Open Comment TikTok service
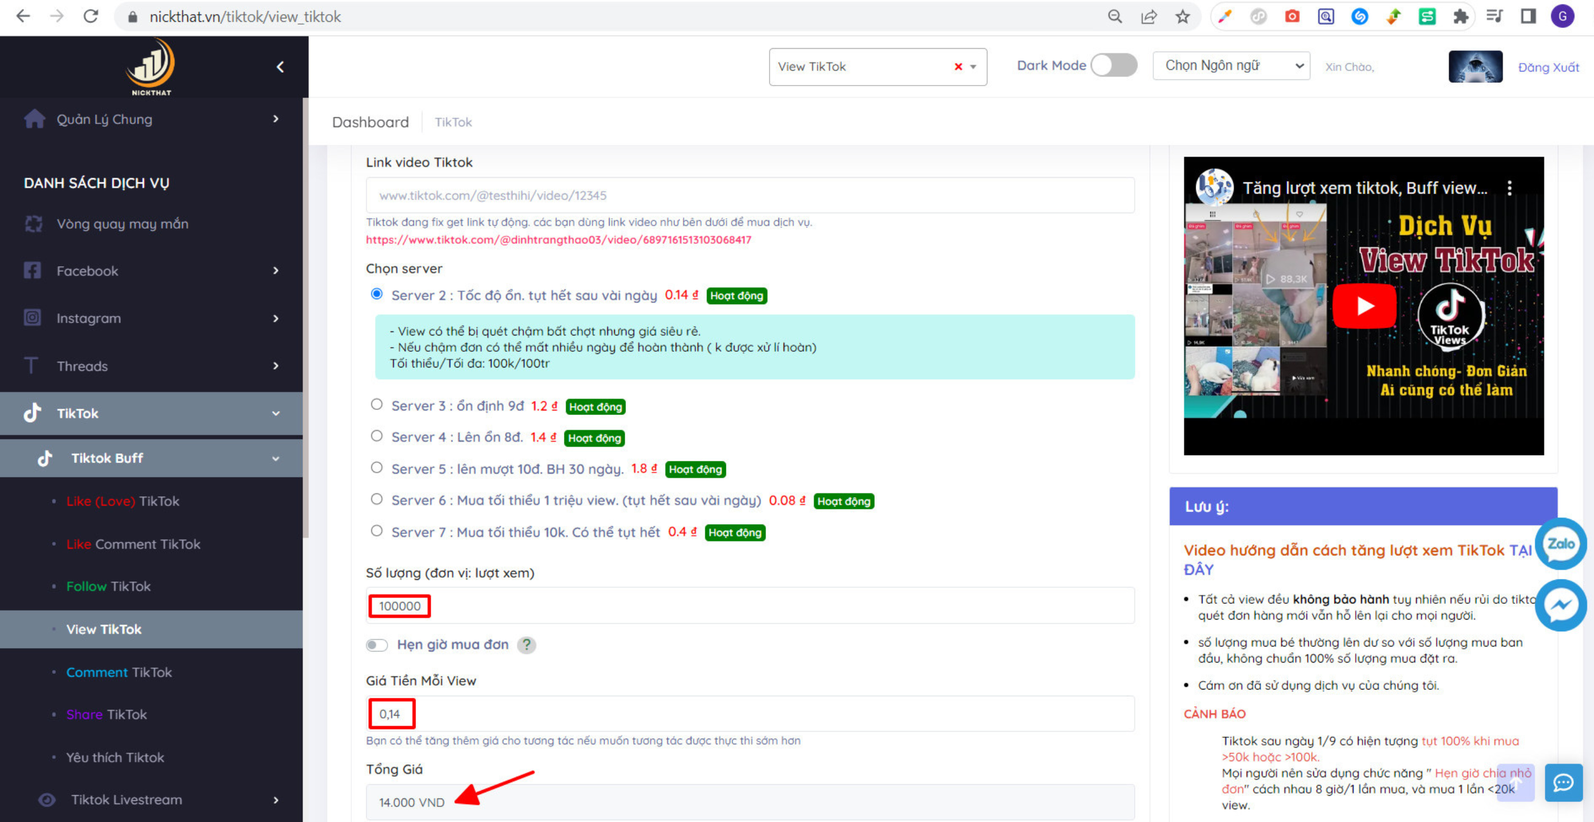 point(119,672)
